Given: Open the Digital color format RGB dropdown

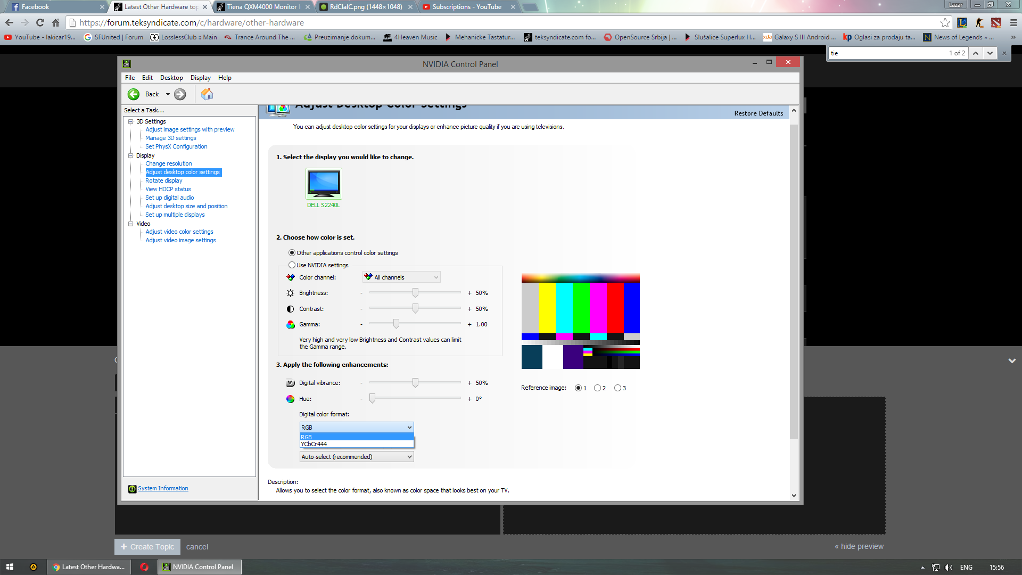Looking at the screenshot, I should point(357,428).
